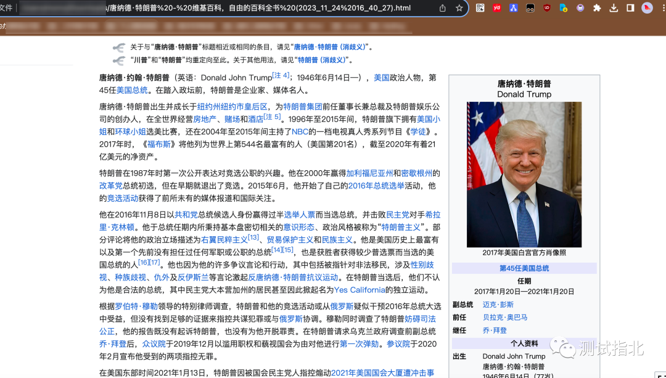Bookmark this page with the star icon
This screenshot has width=666, height=378.
459,8
